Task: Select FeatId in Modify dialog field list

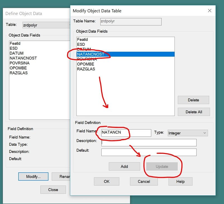Action: (x=82, y=40)
